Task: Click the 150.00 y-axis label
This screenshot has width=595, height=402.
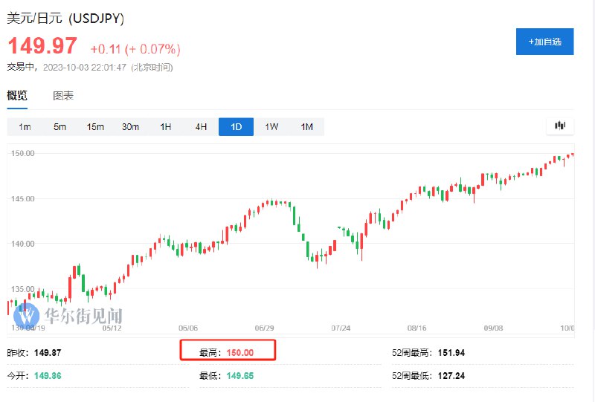Action: [x=22, y=153]
